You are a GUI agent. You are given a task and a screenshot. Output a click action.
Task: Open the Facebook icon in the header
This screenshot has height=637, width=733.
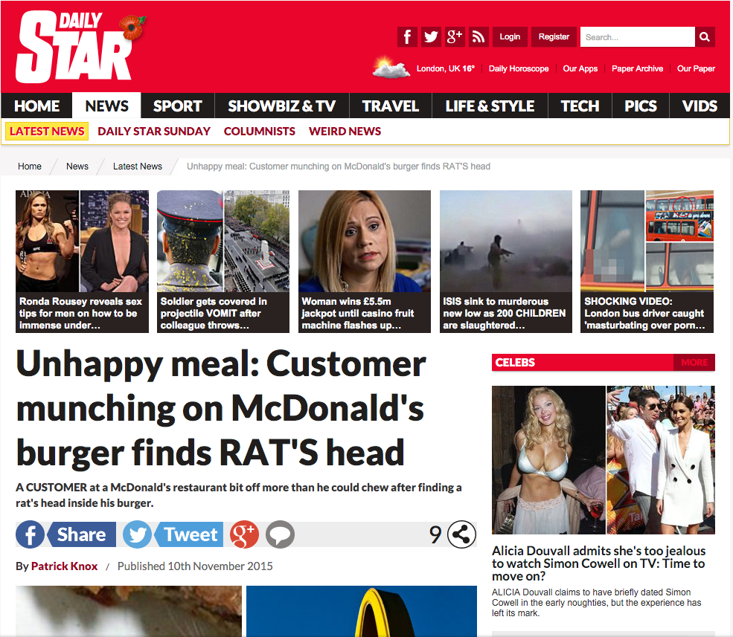click(x=407, y=37)
